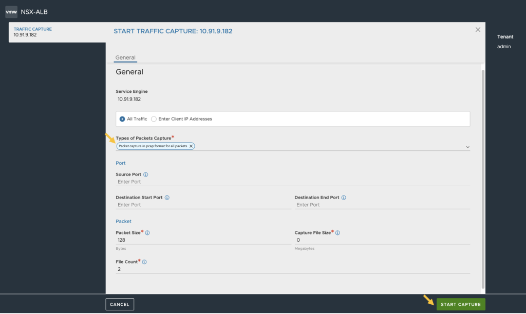Click the Packet Size input field

[x=203, y=240]
